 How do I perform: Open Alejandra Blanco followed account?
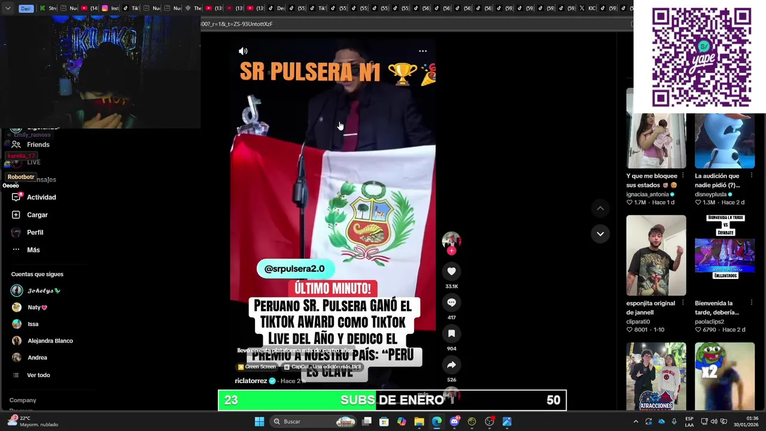[42, 341]
